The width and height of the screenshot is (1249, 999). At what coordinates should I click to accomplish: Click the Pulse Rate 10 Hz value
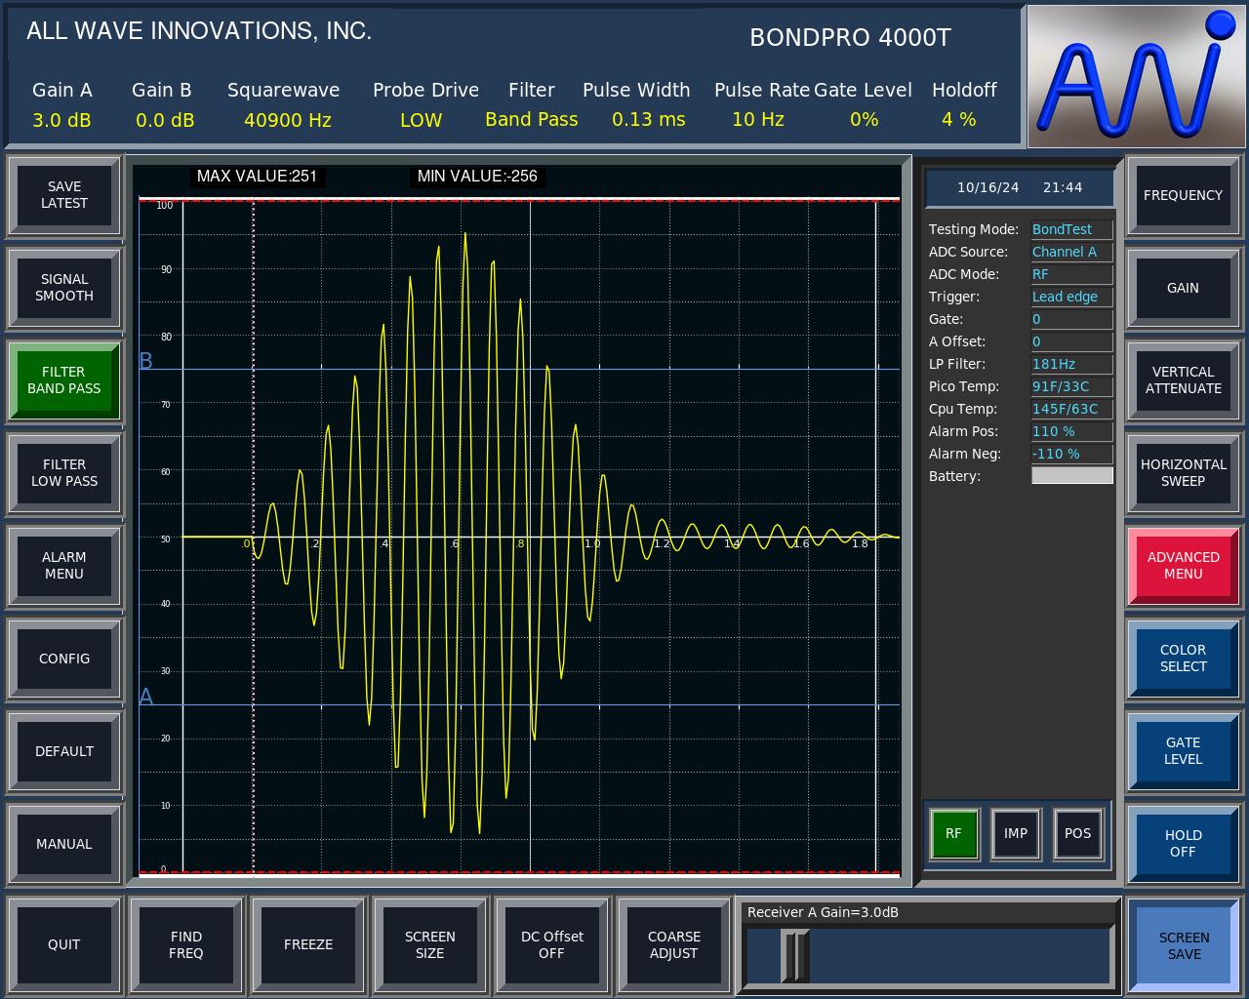pyautogui.click(x=758, y=119)
